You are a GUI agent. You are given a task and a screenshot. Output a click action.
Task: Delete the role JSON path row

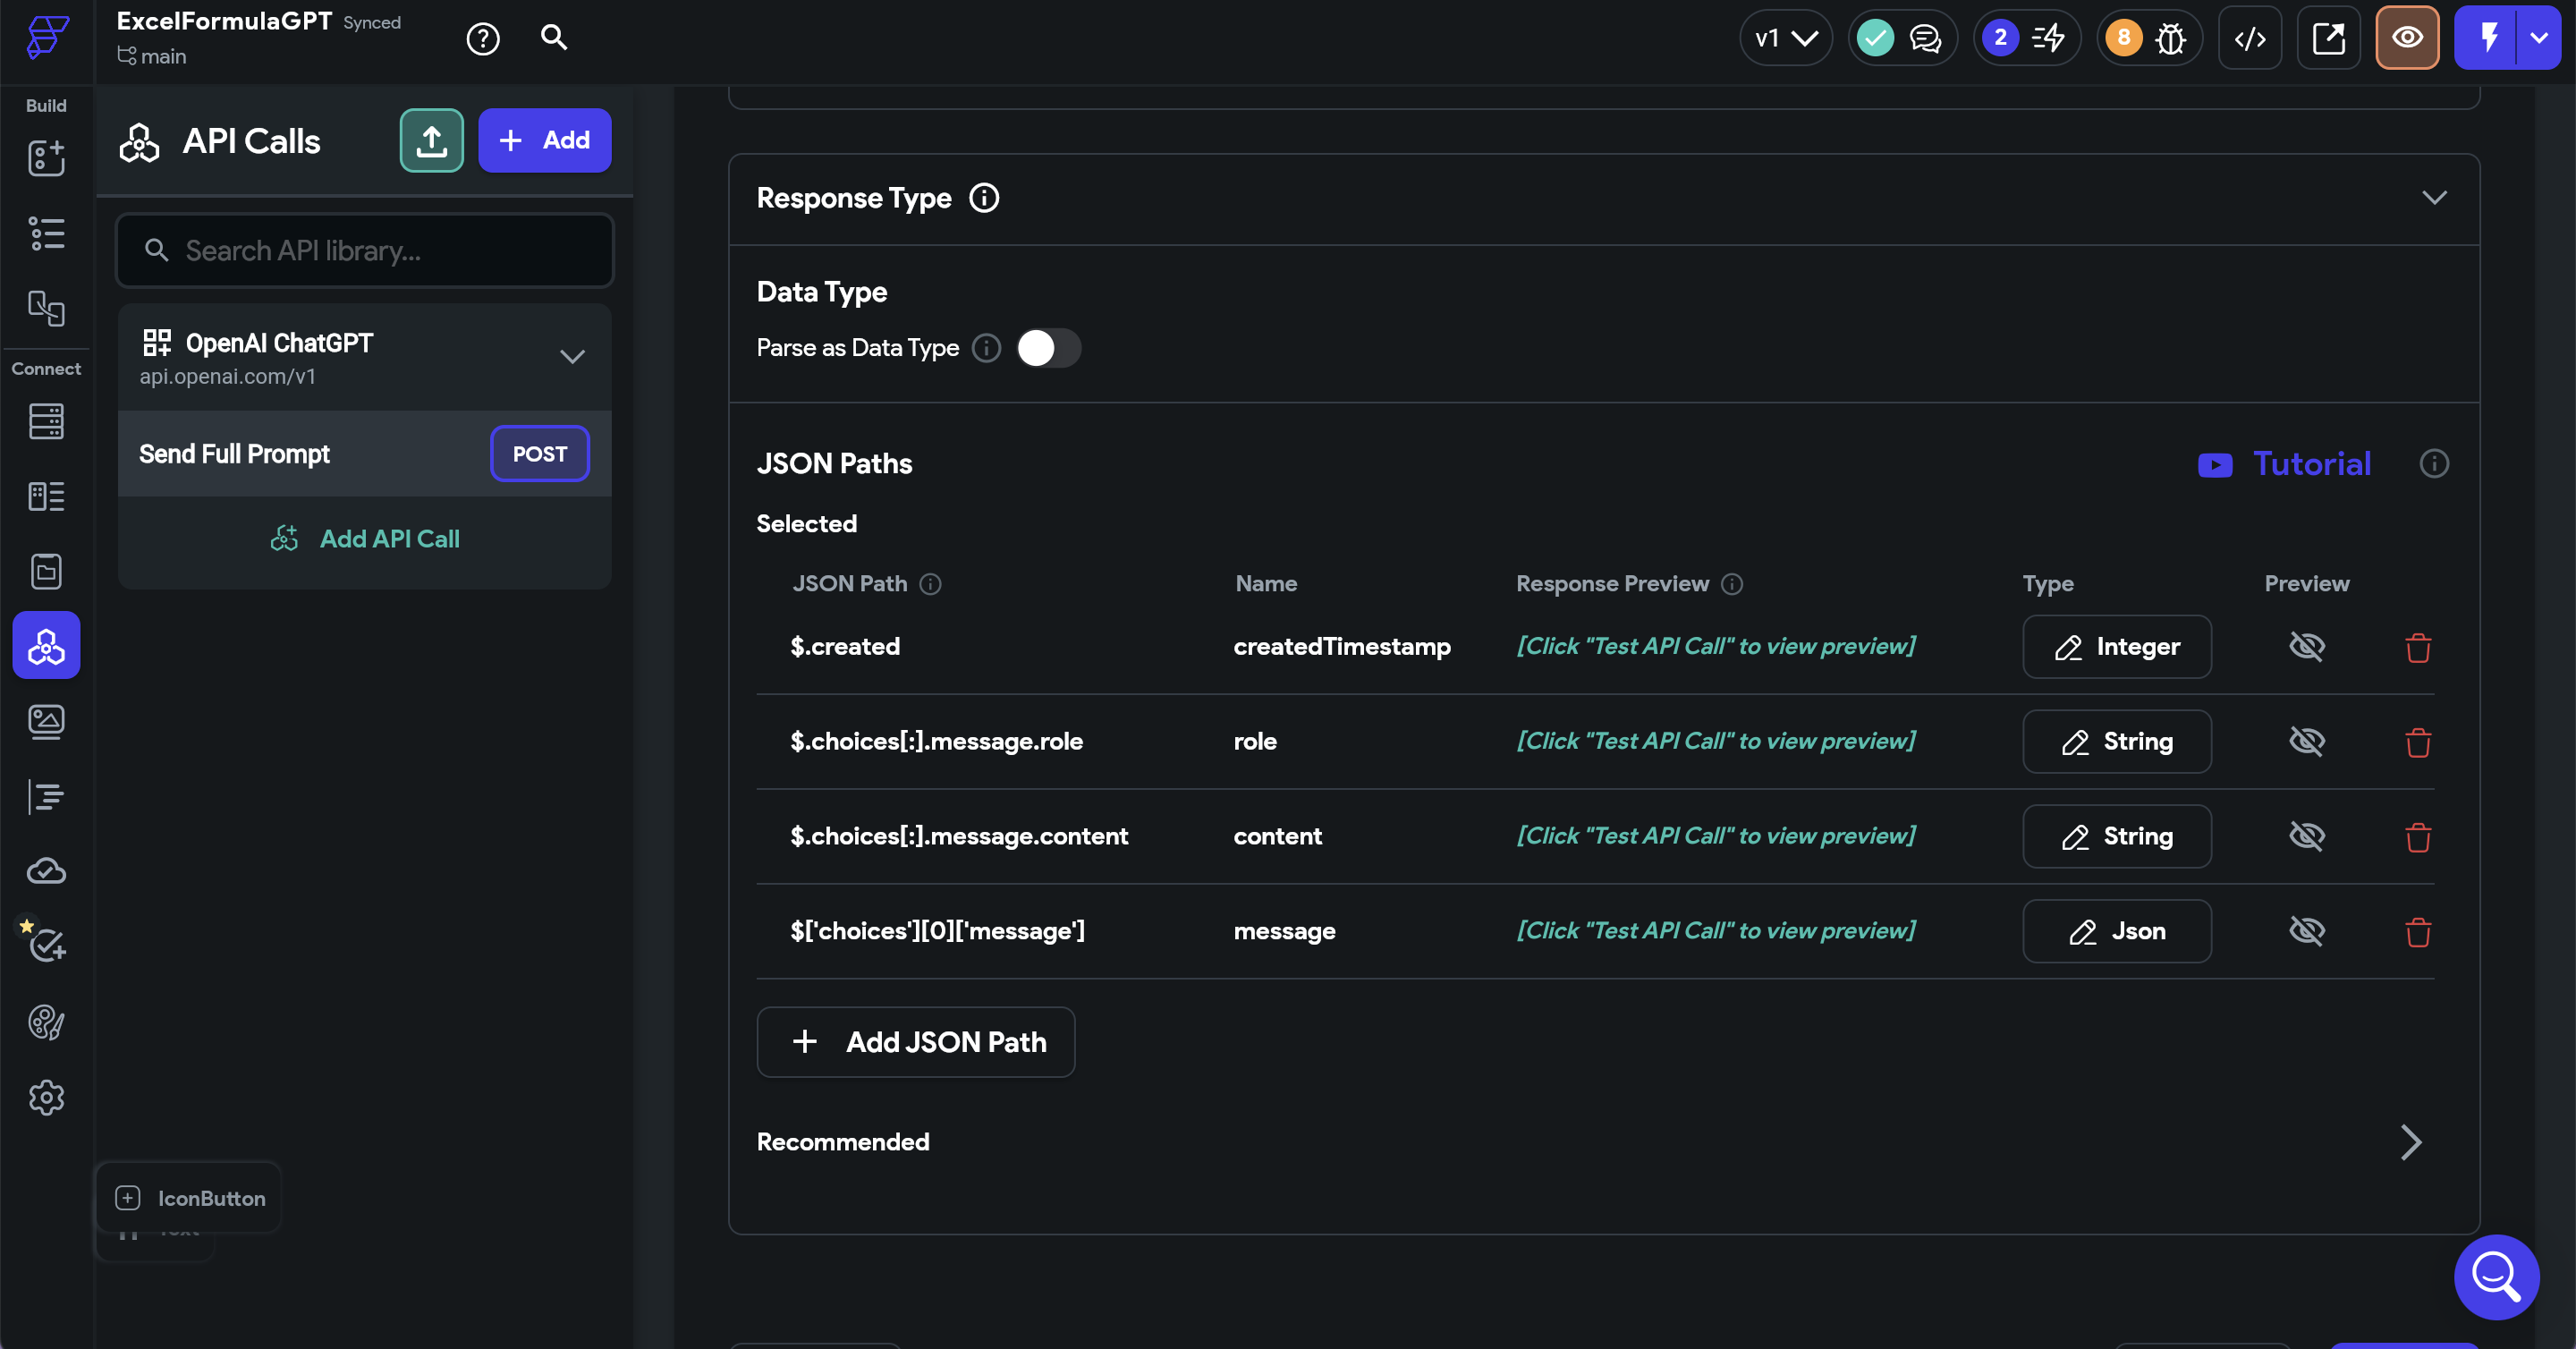click(x=2418, y=742)
